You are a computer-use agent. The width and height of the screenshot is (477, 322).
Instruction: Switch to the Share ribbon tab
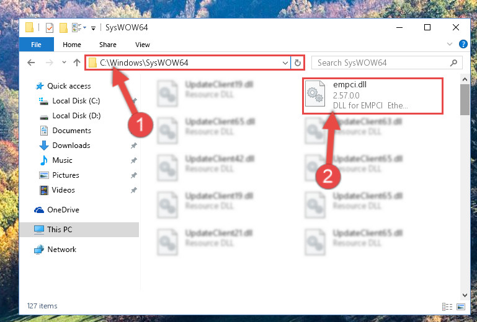108,45
